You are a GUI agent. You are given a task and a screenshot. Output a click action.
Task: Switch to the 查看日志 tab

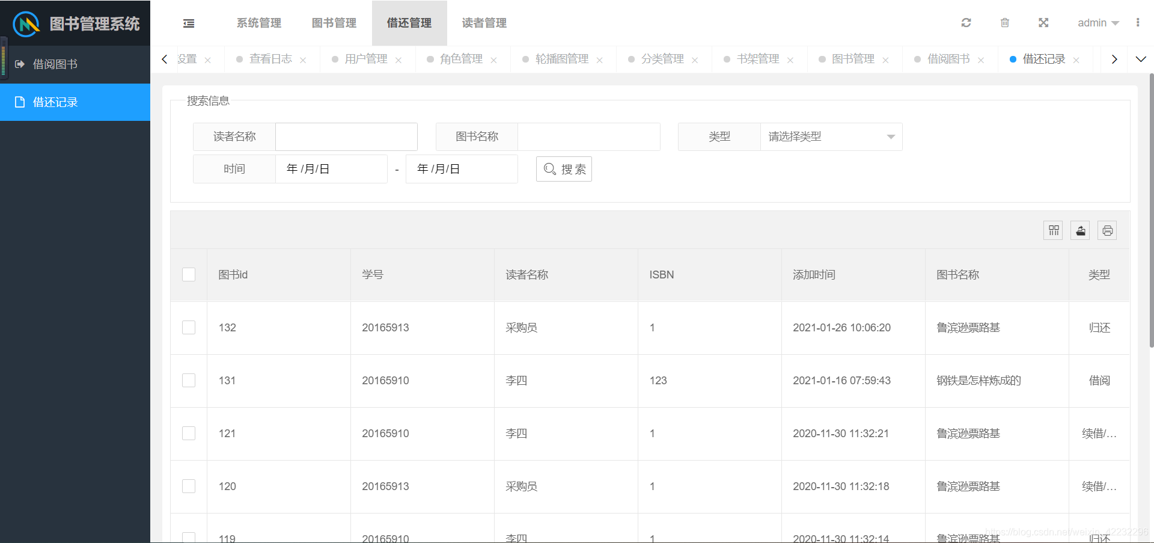270,59
